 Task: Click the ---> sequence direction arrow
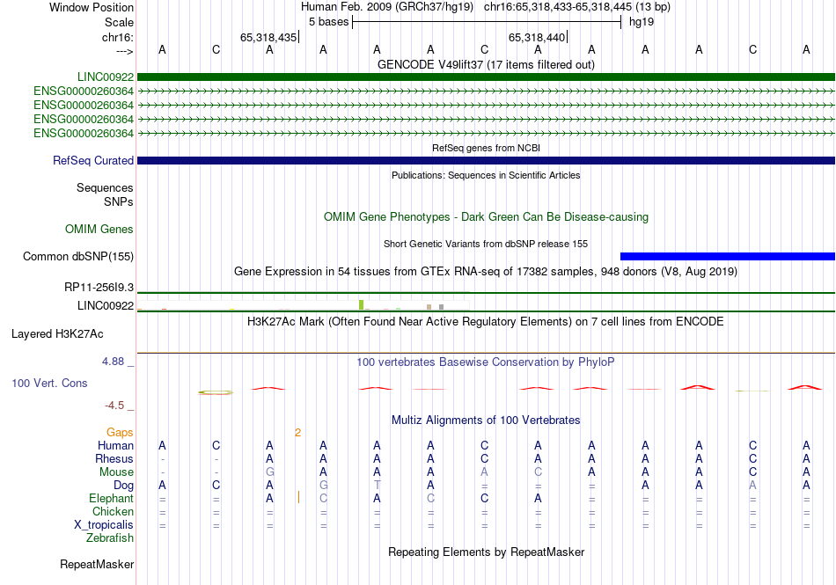click(x=125, y=51)
